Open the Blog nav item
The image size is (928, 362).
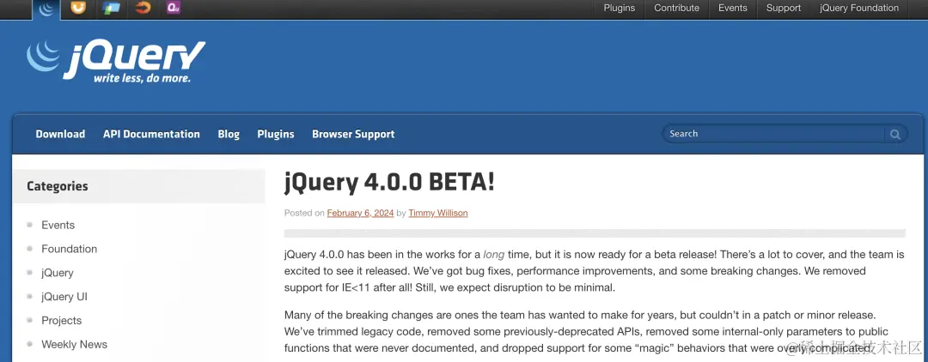coord(229,134)
